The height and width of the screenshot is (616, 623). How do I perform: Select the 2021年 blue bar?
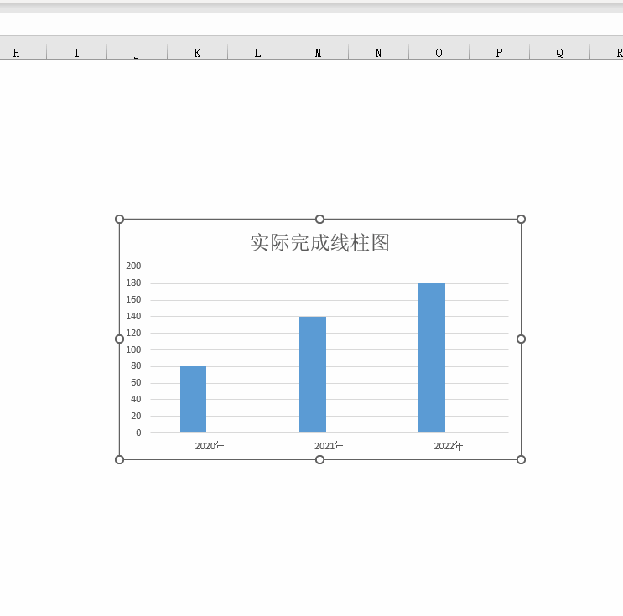[x=313, y=375]
